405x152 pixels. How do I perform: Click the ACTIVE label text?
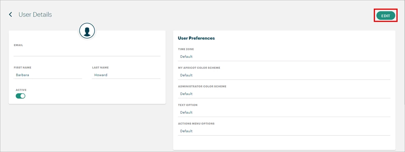pyautogui.click(x=21, y=90)
